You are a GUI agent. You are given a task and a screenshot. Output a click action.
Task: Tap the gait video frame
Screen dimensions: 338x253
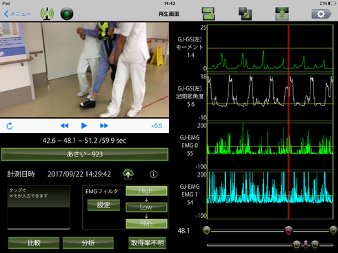point(84,70)
